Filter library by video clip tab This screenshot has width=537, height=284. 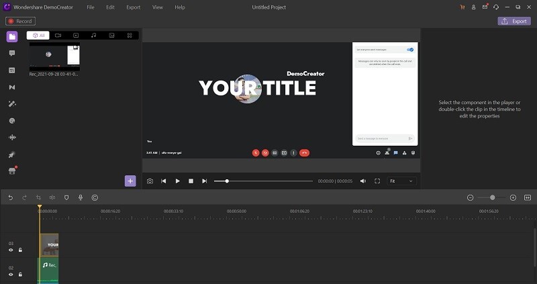[76, 36]
